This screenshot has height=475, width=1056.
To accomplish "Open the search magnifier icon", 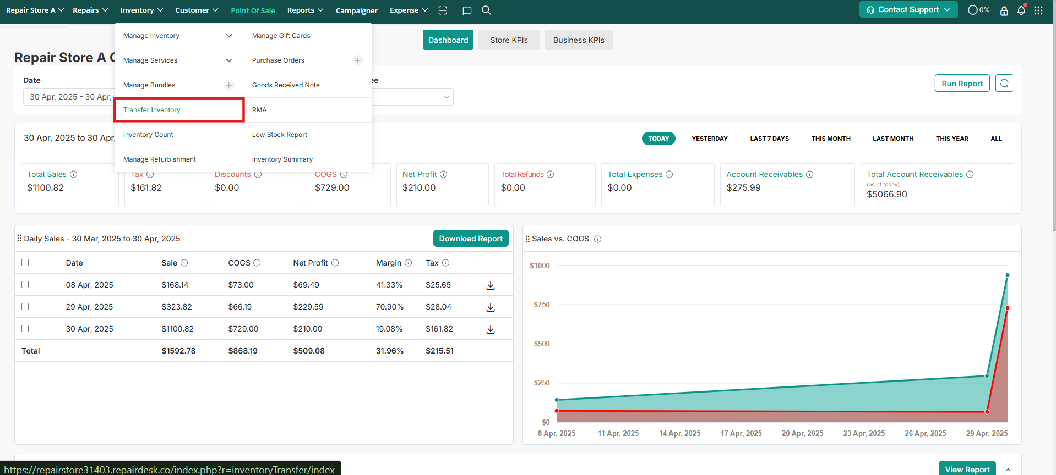I will 486,10.
